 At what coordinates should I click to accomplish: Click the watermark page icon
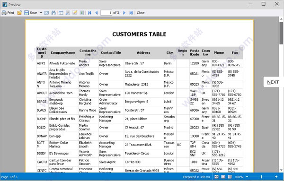82,13
